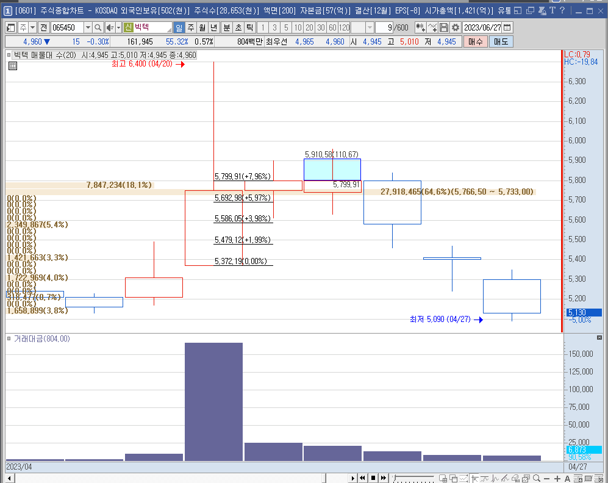This screenshot has height=483, width=608.
Task: Select the 틱 tick period toggle
Action: coord(249,27)
